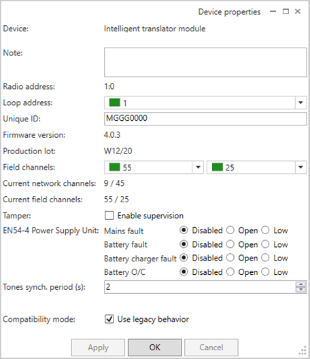310x359 pixels.
Task: Select Open for Battery fault
Action: point(230,244)
